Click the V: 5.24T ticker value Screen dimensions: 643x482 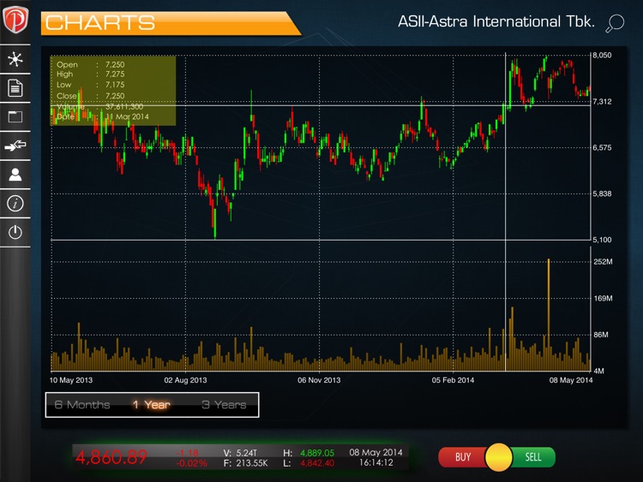(240, 453)
